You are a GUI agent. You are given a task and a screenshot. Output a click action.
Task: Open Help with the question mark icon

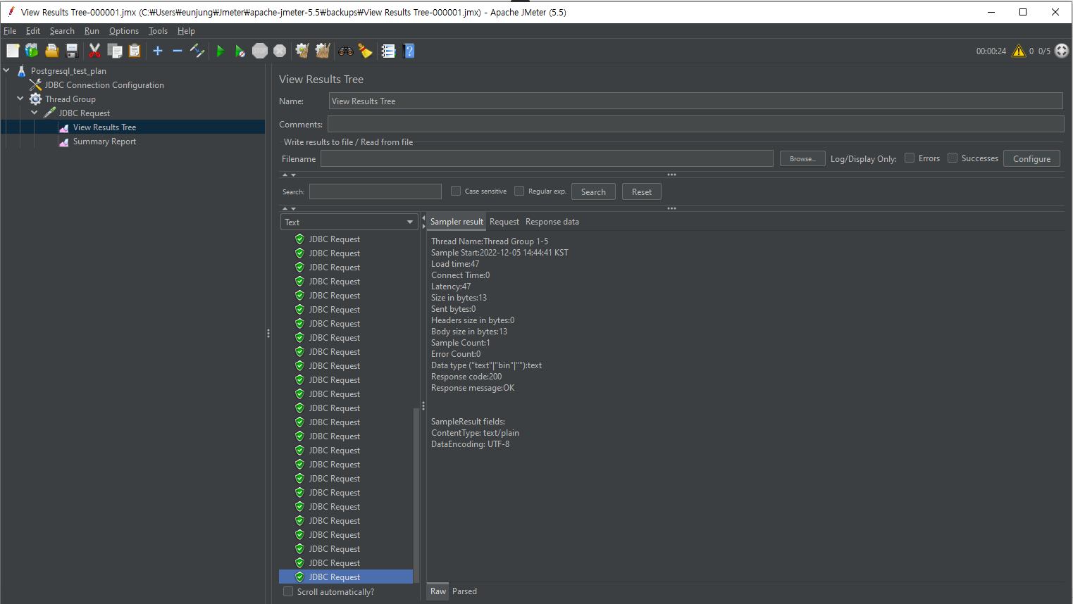[x=409, y=51]
